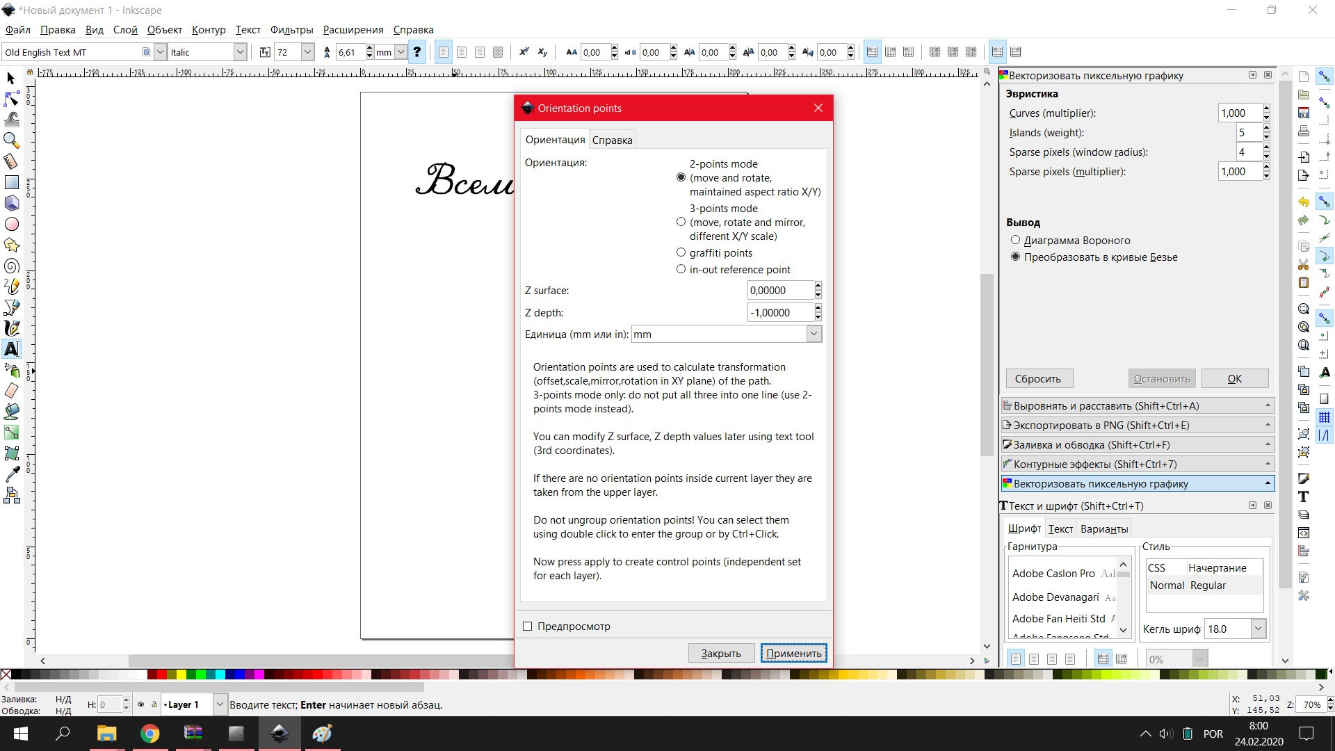This screenshot has height=751, width=1335.
Task: Select the Text tool in toolbox
Action: 12,349
